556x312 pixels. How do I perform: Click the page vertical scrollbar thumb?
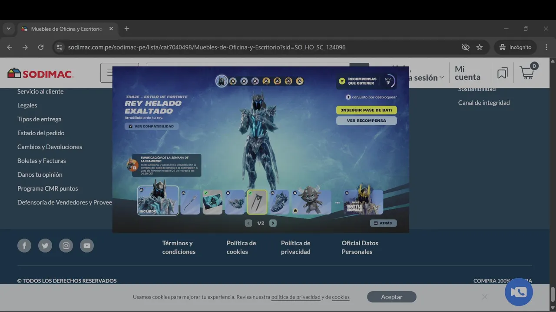pos(553,294)
